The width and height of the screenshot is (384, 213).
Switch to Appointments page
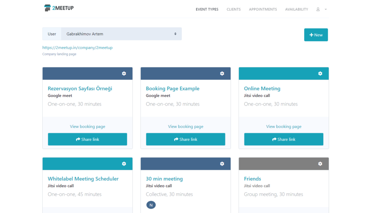coord(263,9)
